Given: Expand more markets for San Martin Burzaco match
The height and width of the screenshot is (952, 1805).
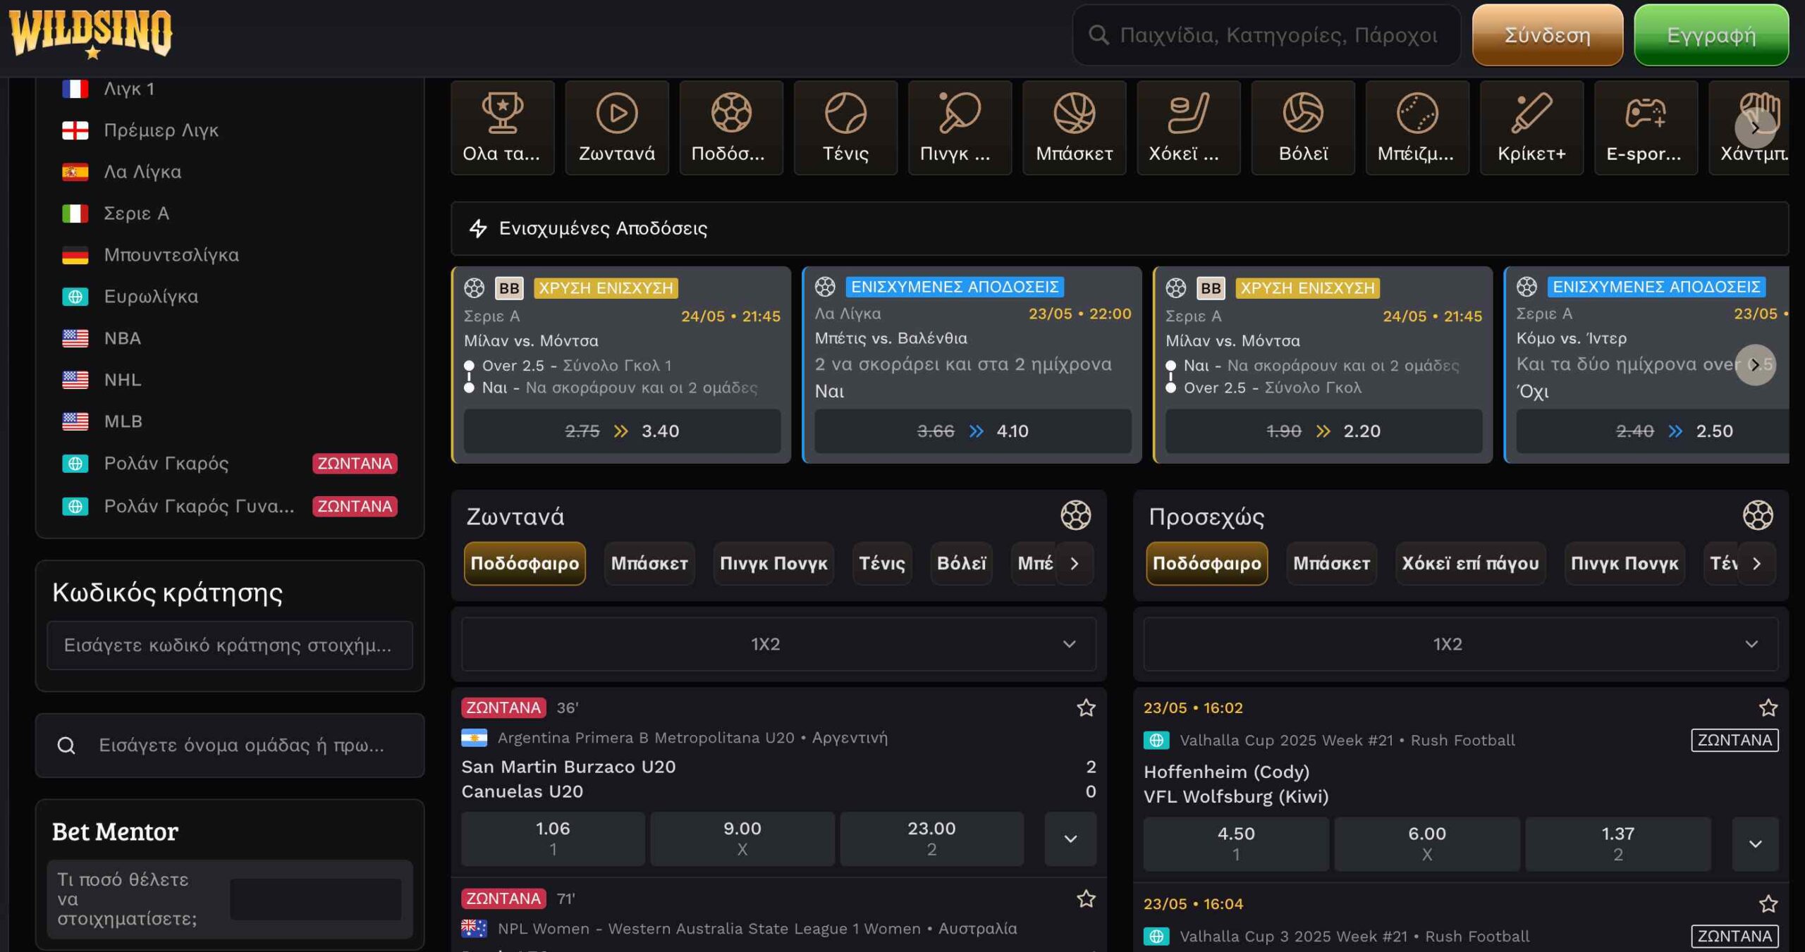Looking at the screenshot, I should [1070, 839].
